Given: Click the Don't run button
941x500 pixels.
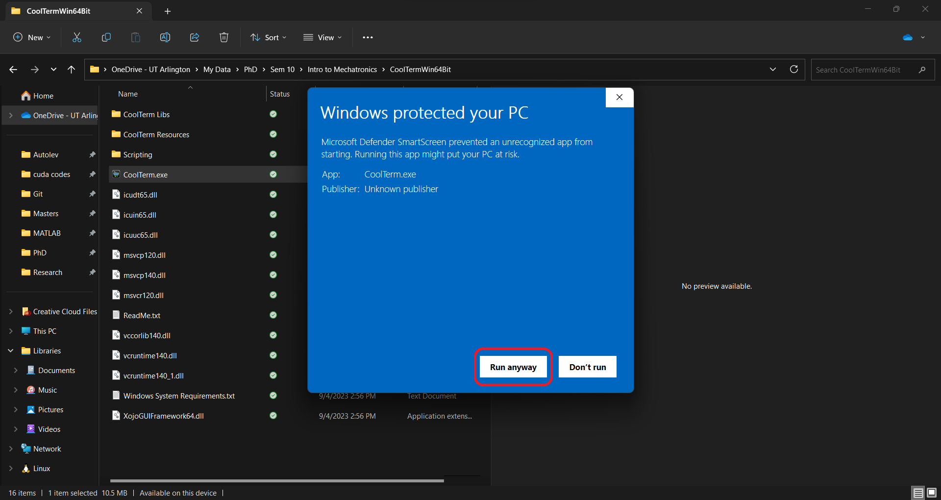Looking at the screenshot, I should click(x=587, y=367).
